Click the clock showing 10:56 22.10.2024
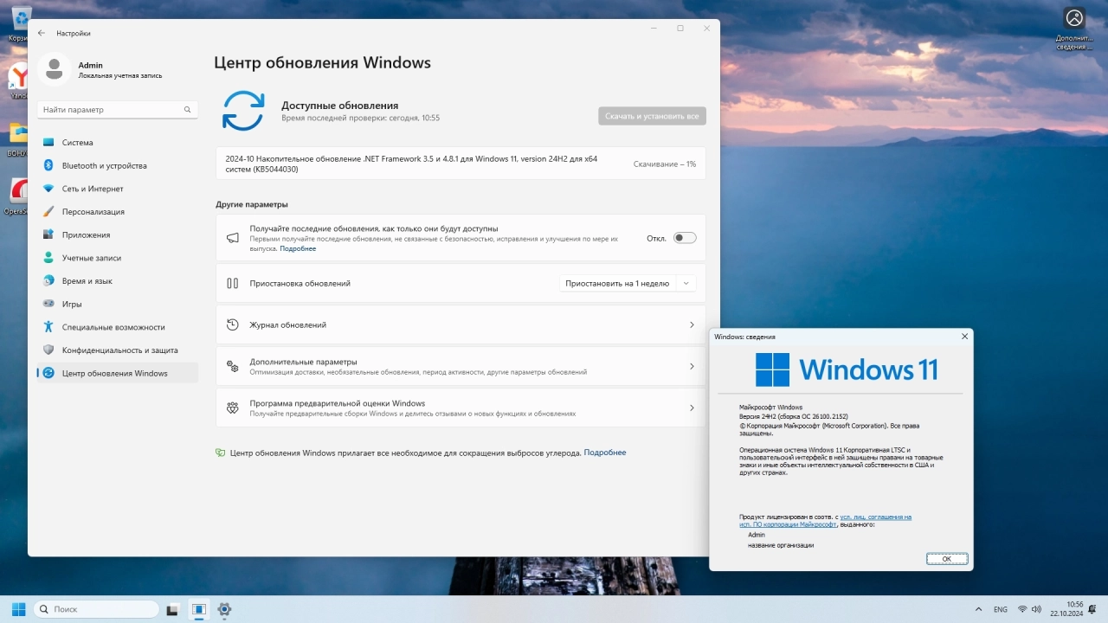This screenshot has width=1108, height=623. coord(1067,609)
